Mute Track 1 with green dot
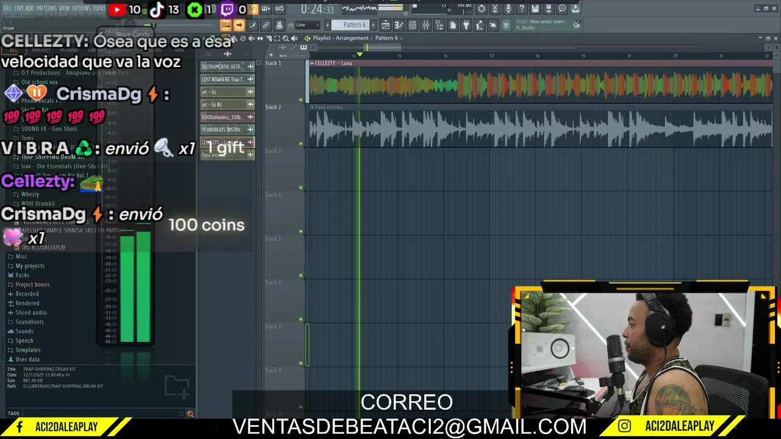This screenshot has height=439, width=781. (301, 99)
